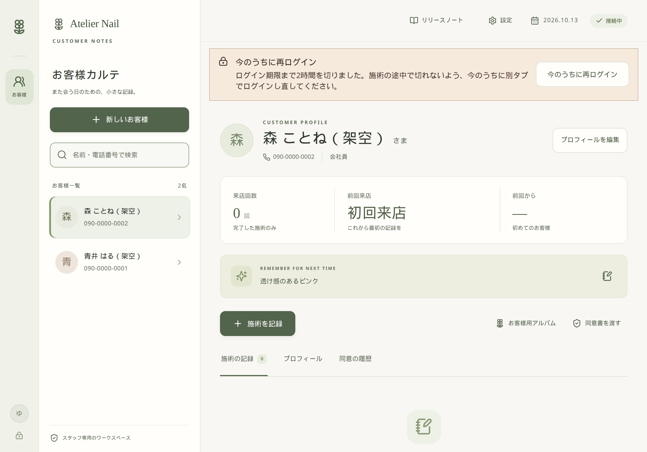Click the notebook icon in the empty state

click(x=424, y=427)
